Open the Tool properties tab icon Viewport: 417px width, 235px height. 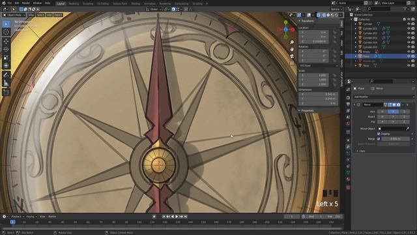pyautogui.click(x=348, y=90)
